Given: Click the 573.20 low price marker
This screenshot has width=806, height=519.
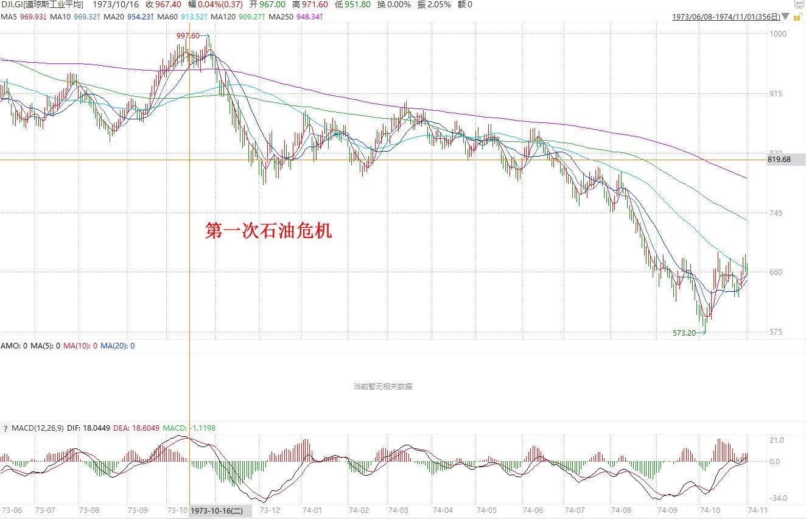Looking at the screenshot, I should click(684, 333).
